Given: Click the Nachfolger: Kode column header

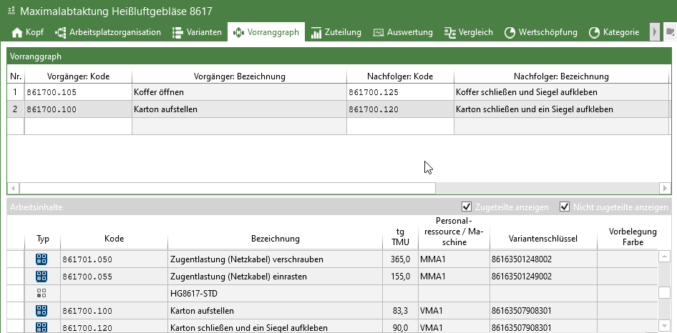Looking at the screenshot, I should [400, 76].
